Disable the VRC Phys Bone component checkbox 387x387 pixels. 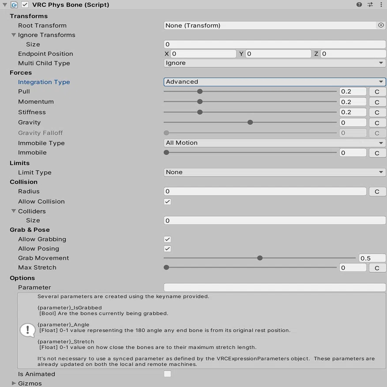pos(25,5)
